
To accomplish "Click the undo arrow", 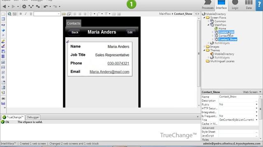I will point(46,7).
